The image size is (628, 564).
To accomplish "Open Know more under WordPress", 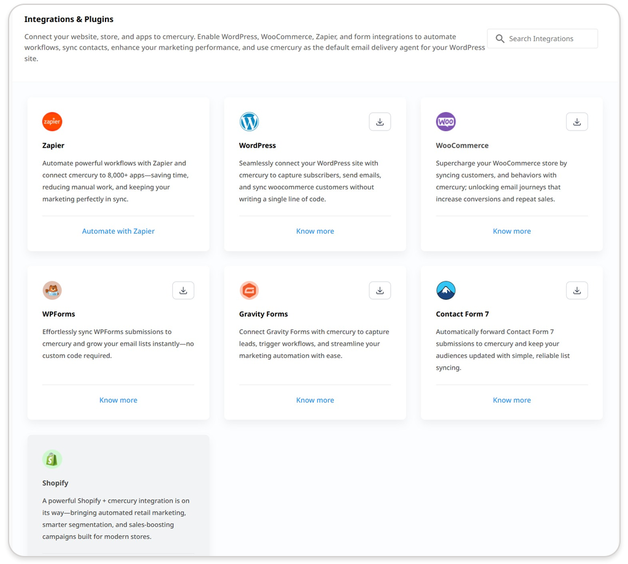I will 315,231.
